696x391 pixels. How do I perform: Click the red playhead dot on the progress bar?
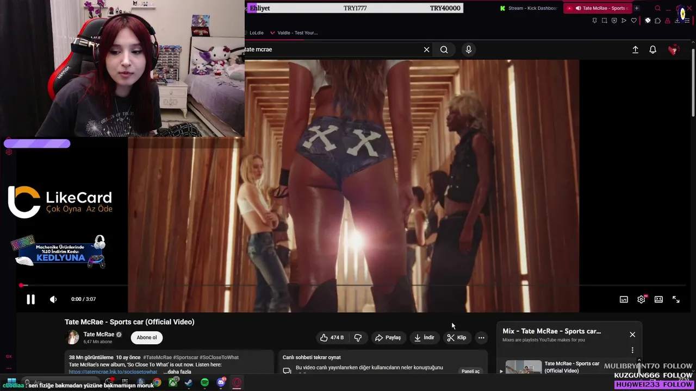(21, 285)
